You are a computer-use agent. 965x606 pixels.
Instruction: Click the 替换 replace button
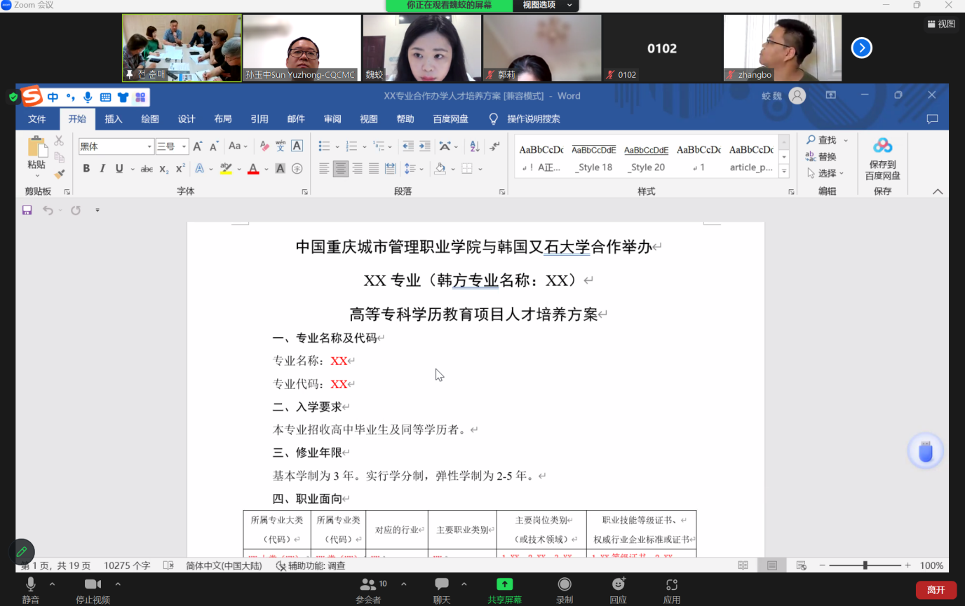pos(821,157)
